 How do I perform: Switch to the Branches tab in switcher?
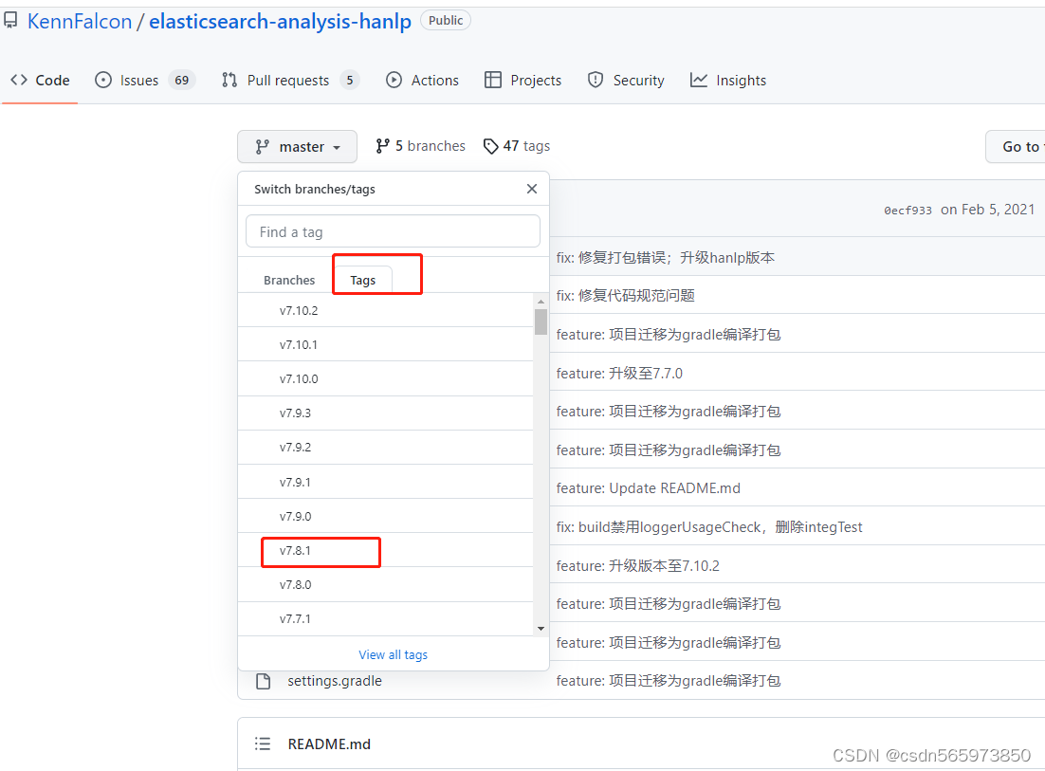(288, 280)
